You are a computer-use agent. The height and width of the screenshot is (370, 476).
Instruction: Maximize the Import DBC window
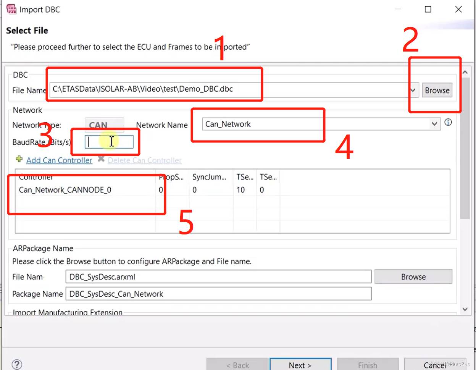pos(428,9)
